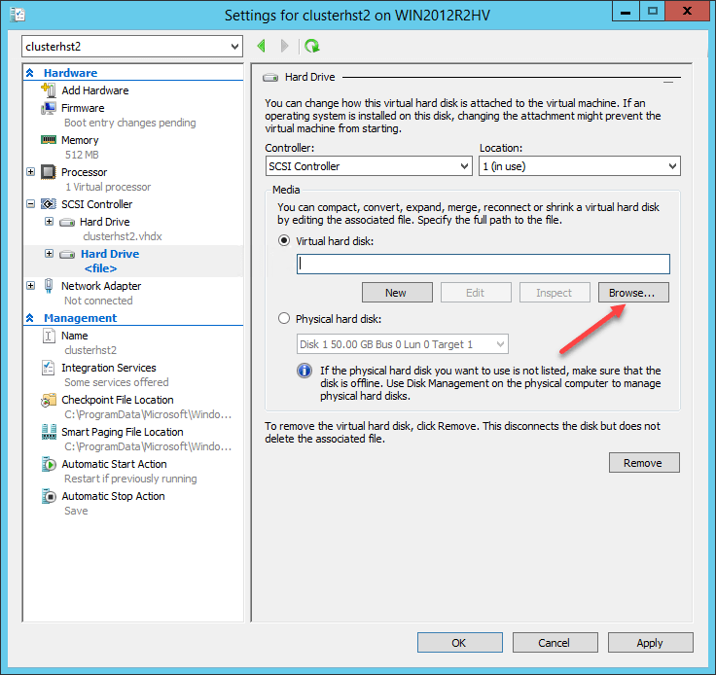Collapse the Hardware section chevron
This screenshot has width=716, height=675.
point(30,73)
